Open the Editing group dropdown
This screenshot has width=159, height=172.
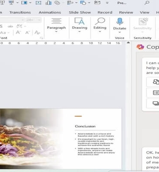coord(100,32)
